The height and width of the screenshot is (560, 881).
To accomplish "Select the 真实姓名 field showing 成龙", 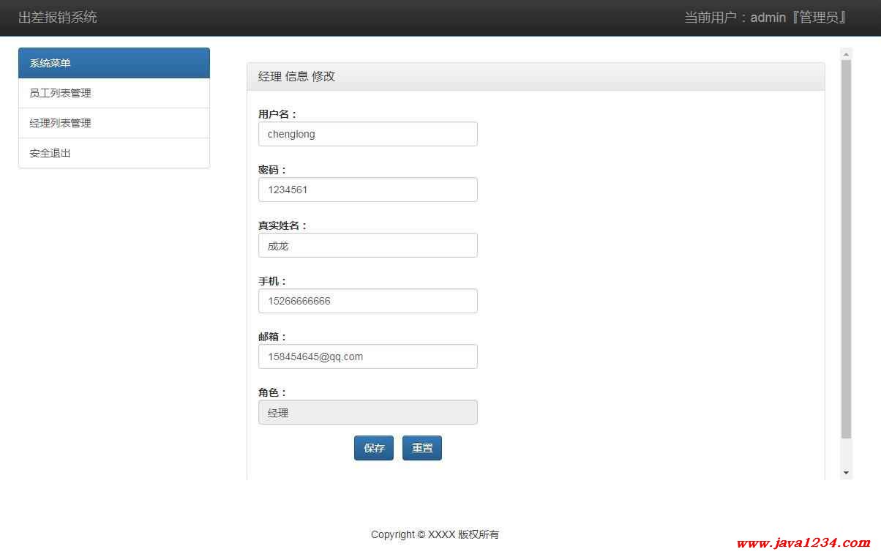I will [x=367, y=245].
